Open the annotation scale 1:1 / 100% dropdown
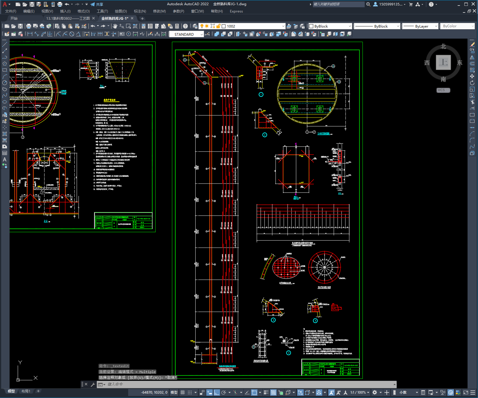Viewport: 478px width, 398px height. point(360,392)
